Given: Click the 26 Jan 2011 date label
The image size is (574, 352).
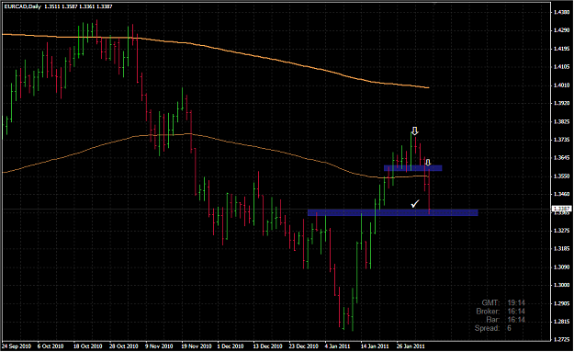Looking at the screenshot, I should tap(411, 346).
